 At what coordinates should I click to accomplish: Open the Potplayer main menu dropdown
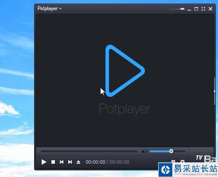[x=50, y=8]
